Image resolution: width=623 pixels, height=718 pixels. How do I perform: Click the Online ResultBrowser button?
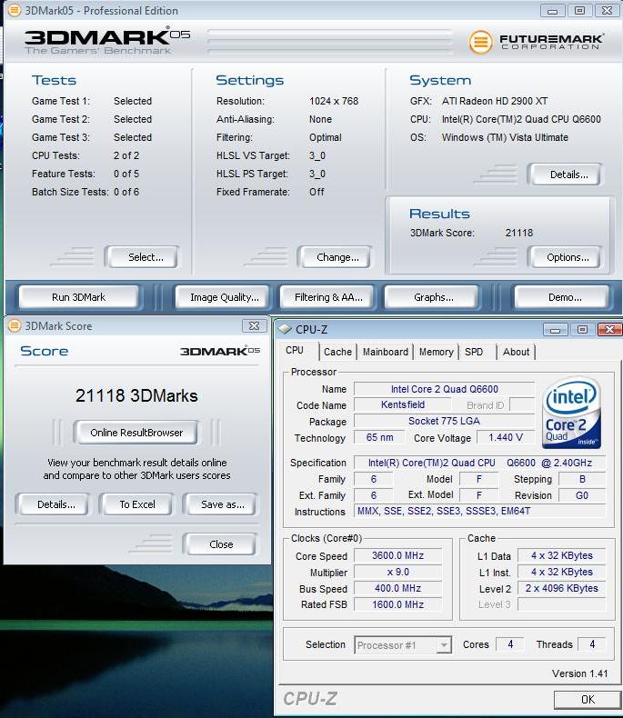(136, 433)
